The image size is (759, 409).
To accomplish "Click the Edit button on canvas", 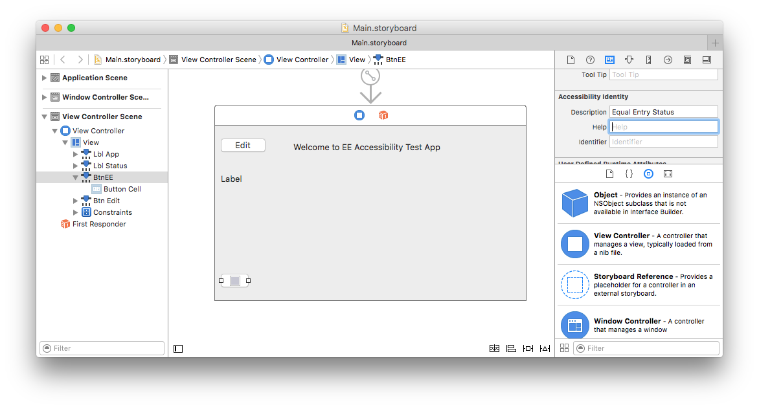I will pyautogui.click(x=243, y=146).
